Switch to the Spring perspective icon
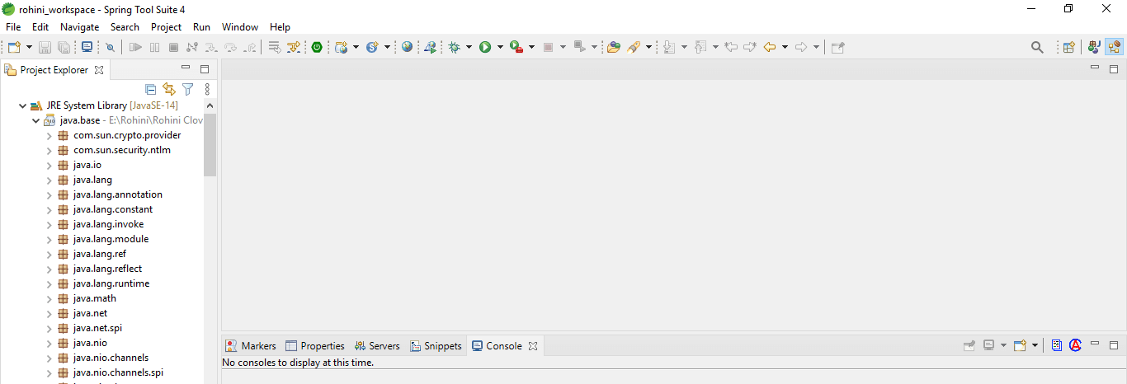The width and height of the screenshot is (1127, 384). pos(1115,47)
